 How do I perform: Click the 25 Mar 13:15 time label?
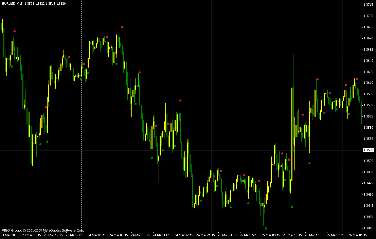[293, 235]
